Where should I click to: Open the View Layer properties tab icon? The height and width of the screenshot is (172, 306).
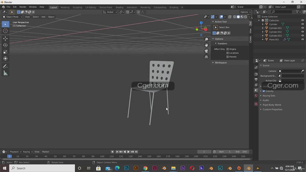[x=256, y=85]
